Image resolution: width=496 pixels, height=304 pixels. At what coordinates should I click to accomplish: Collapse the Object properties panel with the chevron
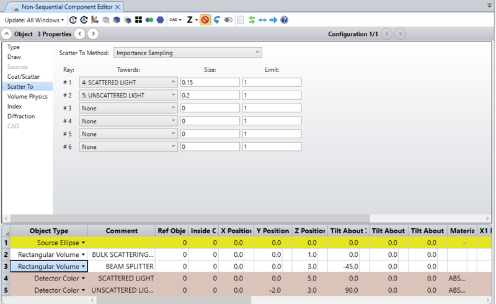click(x=7, y=34)
